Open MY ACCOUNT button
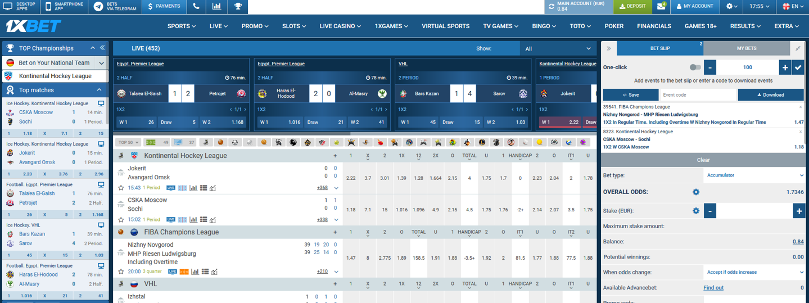 (x=695, y=7)
